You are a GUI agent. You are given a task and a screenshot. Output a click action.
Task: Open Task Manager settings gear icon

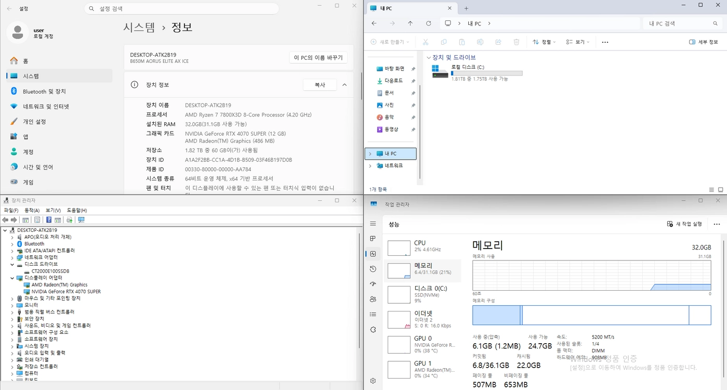[x=373, y=381]
